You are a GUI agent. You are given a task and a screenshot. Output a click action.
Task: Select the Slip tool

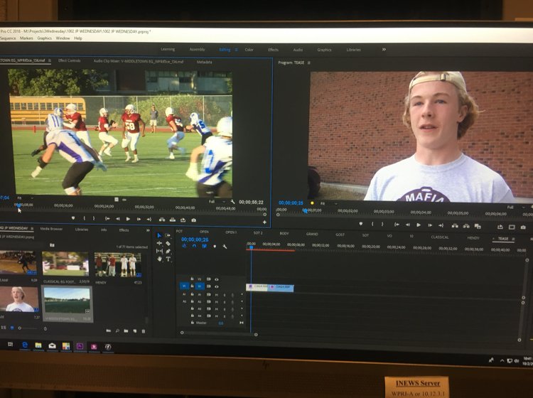159,251
